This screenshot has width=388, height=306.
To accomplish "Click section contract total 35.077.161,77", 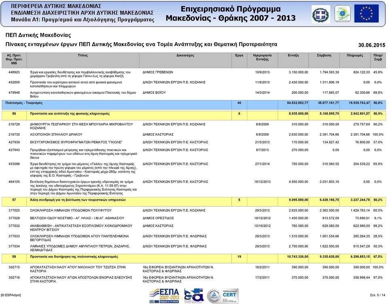I will click(x=328, y=103).
